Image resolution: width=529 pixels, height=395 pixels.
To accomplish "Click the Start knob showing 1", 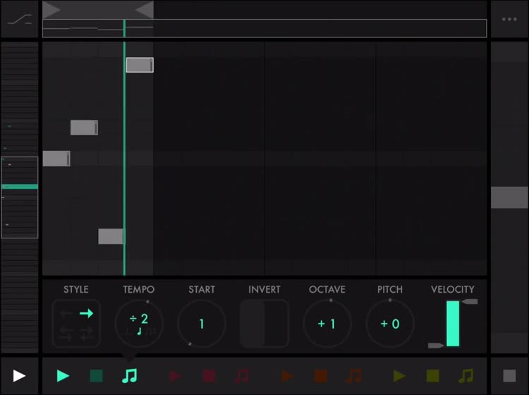I will (x=202, y=324).
